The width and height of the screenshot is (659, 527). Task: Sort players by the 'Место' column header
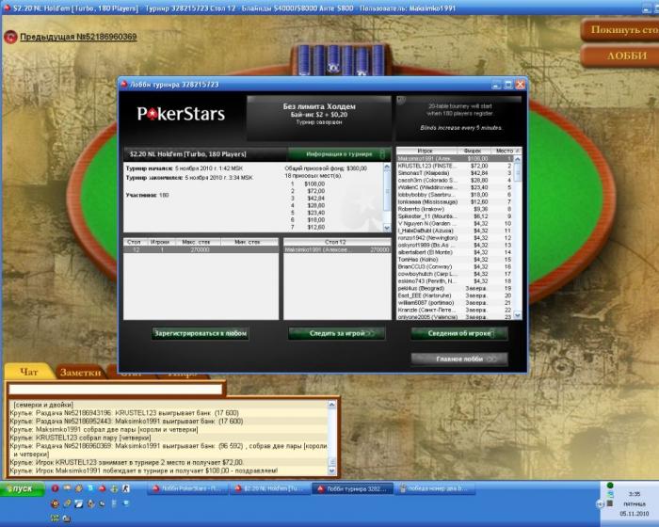click(506, 151)
